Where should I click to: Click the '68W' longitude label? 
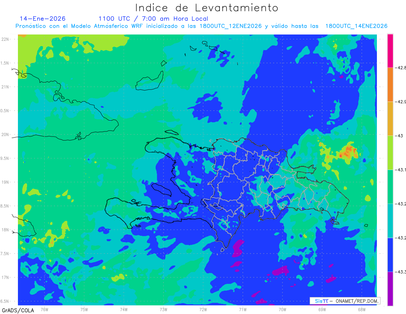click(362, 309)
